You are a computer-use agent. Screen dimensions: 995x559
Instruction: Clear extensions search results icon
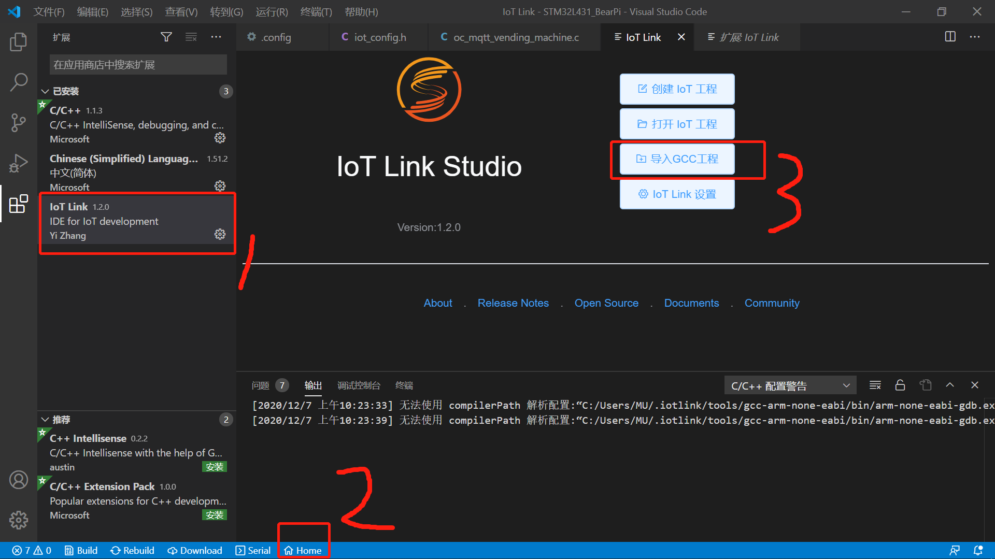click(191, 37)
